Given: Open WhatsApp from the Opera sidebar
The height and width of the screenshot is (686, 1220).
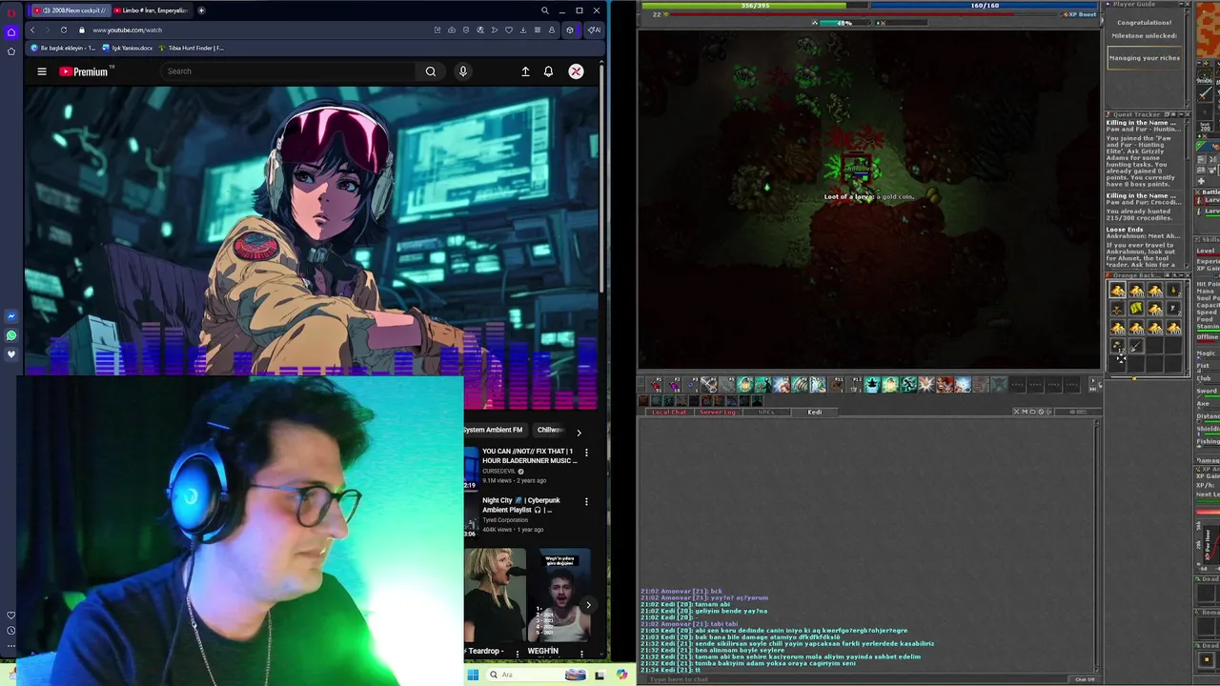Looking at the screenshot, I should point(11,335).
